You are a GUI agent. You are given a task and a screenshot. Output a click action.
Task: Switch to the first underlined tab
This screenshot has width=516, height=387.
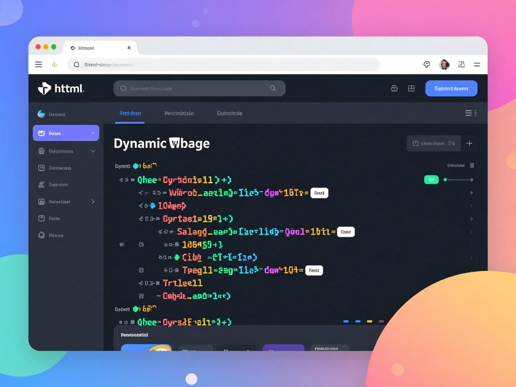tap(130, 113)
